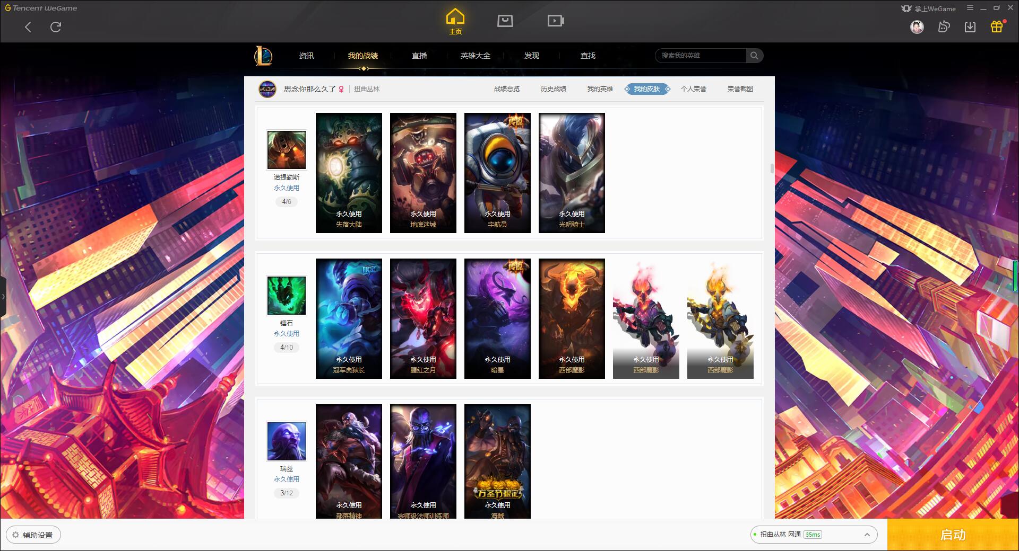Expand the left side panel handle
This screenshot has height=551, width=1019.
[3, 297]
